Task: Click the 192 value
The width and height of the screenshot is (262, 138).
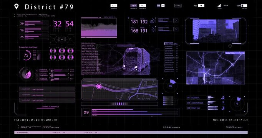Action: [x=144, y=22]
